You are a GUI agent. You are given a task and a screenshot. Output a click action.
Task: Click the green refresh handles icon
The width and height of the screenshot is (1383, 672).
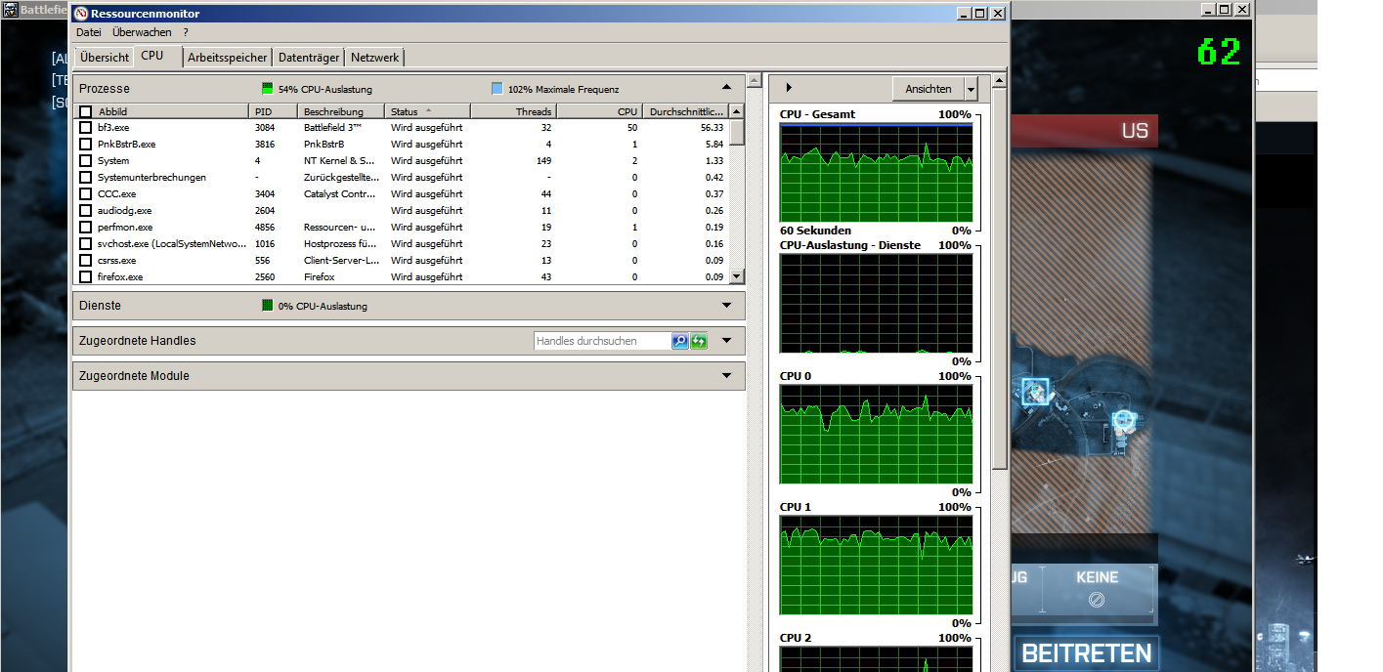(698, 341)
